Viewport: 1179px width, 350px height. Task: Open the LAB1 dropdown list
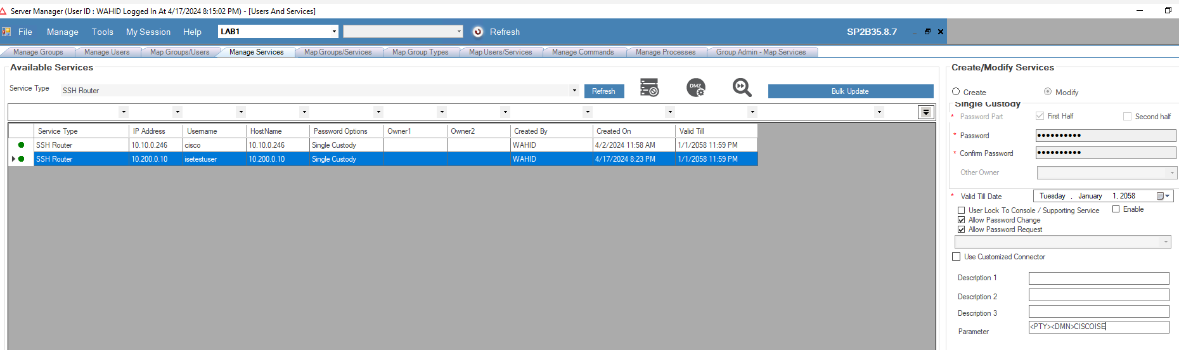[x=334, y=32]
